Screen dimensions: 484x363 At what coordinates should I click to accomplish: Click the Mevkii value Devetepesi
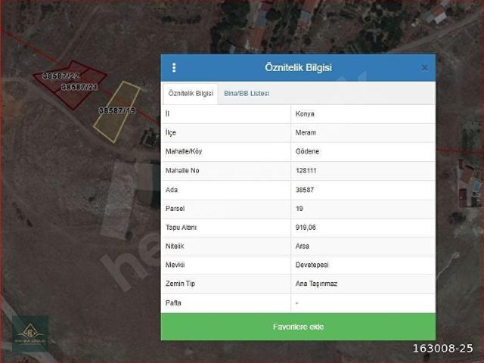[x=312, y=265]
